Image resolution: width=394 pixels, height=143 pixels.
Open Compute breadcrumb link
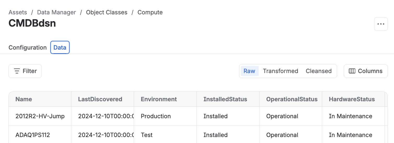tap(150, 12)
